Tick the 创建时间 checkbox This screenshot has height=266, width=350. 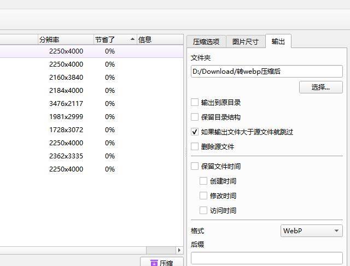click(x=203, y=181)
